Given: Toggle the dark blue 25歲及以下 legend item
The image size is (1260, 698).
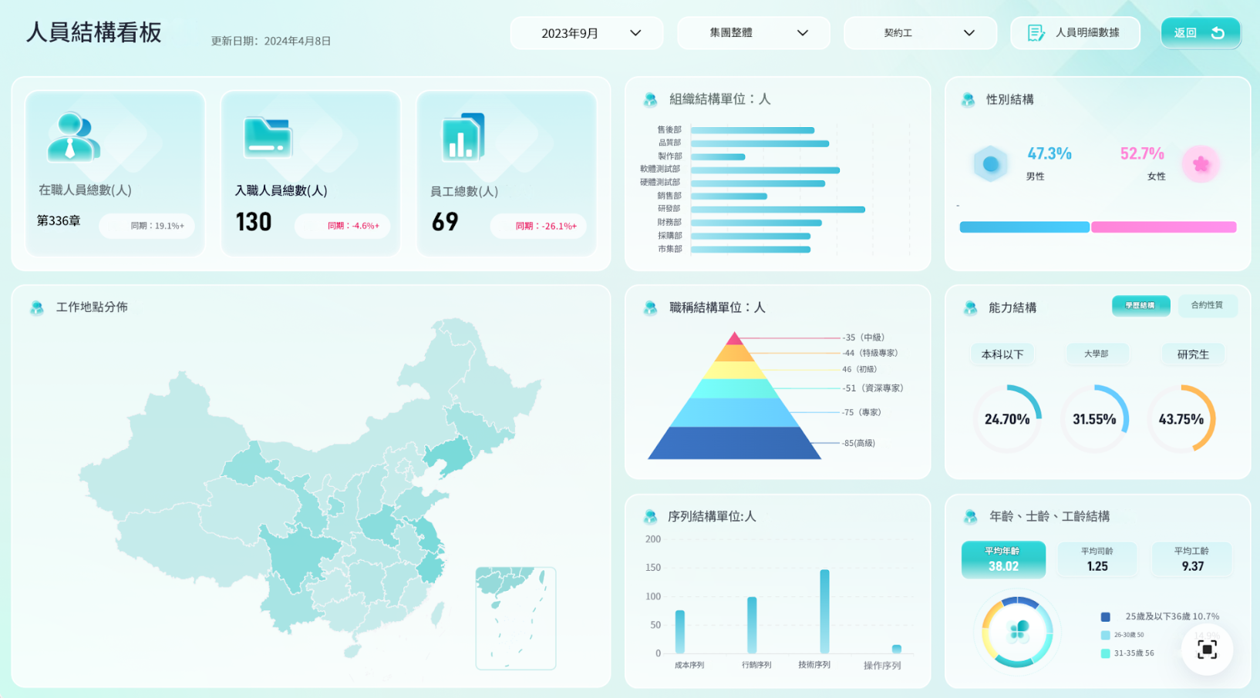Looking at the screenshot, I should point(1105,617).
